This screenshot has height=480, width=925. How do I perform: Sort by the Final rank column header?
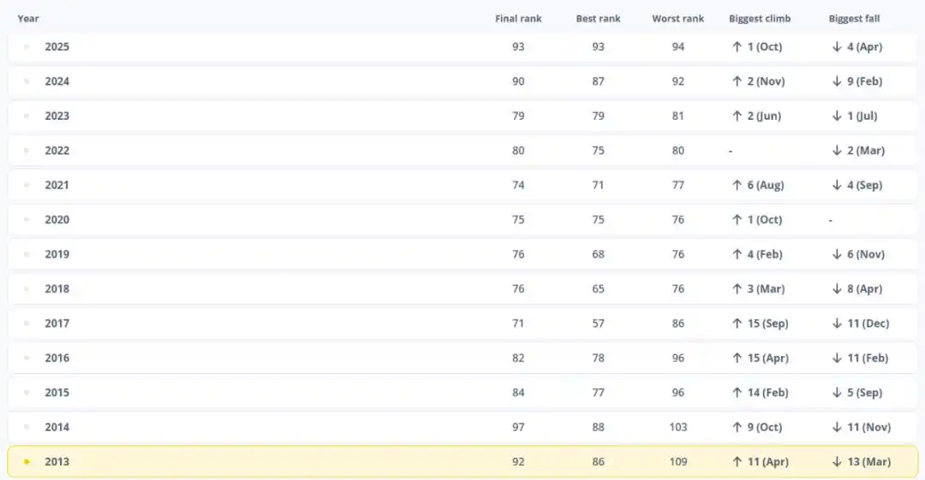tap(518, 19)
